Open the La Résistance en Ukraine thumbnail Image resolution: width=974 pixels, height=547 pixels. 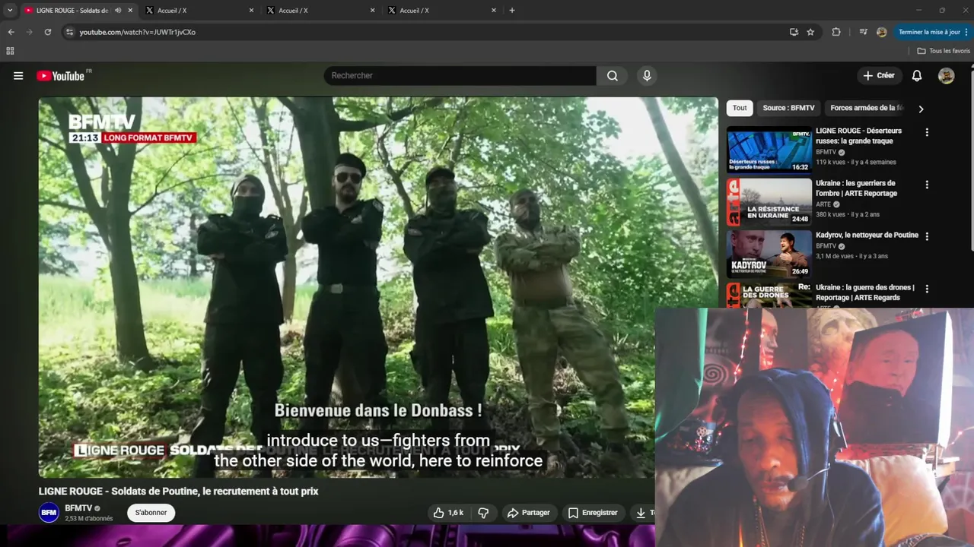[x=769, y=202]
